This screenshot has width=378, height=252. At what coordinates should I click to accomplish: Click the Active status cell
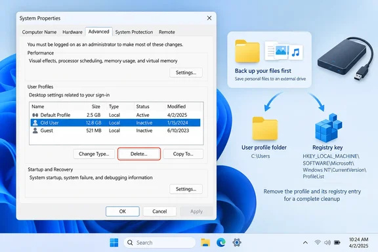click(x=142, y=115)
